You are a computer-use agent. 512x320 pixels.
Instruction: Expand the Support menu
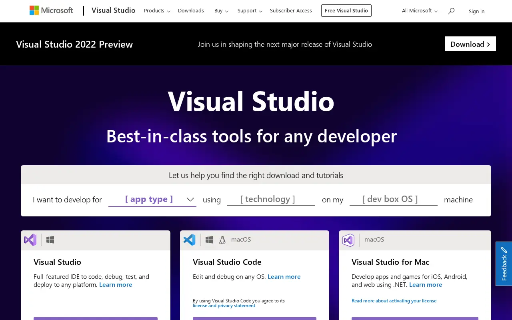point(250,11)
